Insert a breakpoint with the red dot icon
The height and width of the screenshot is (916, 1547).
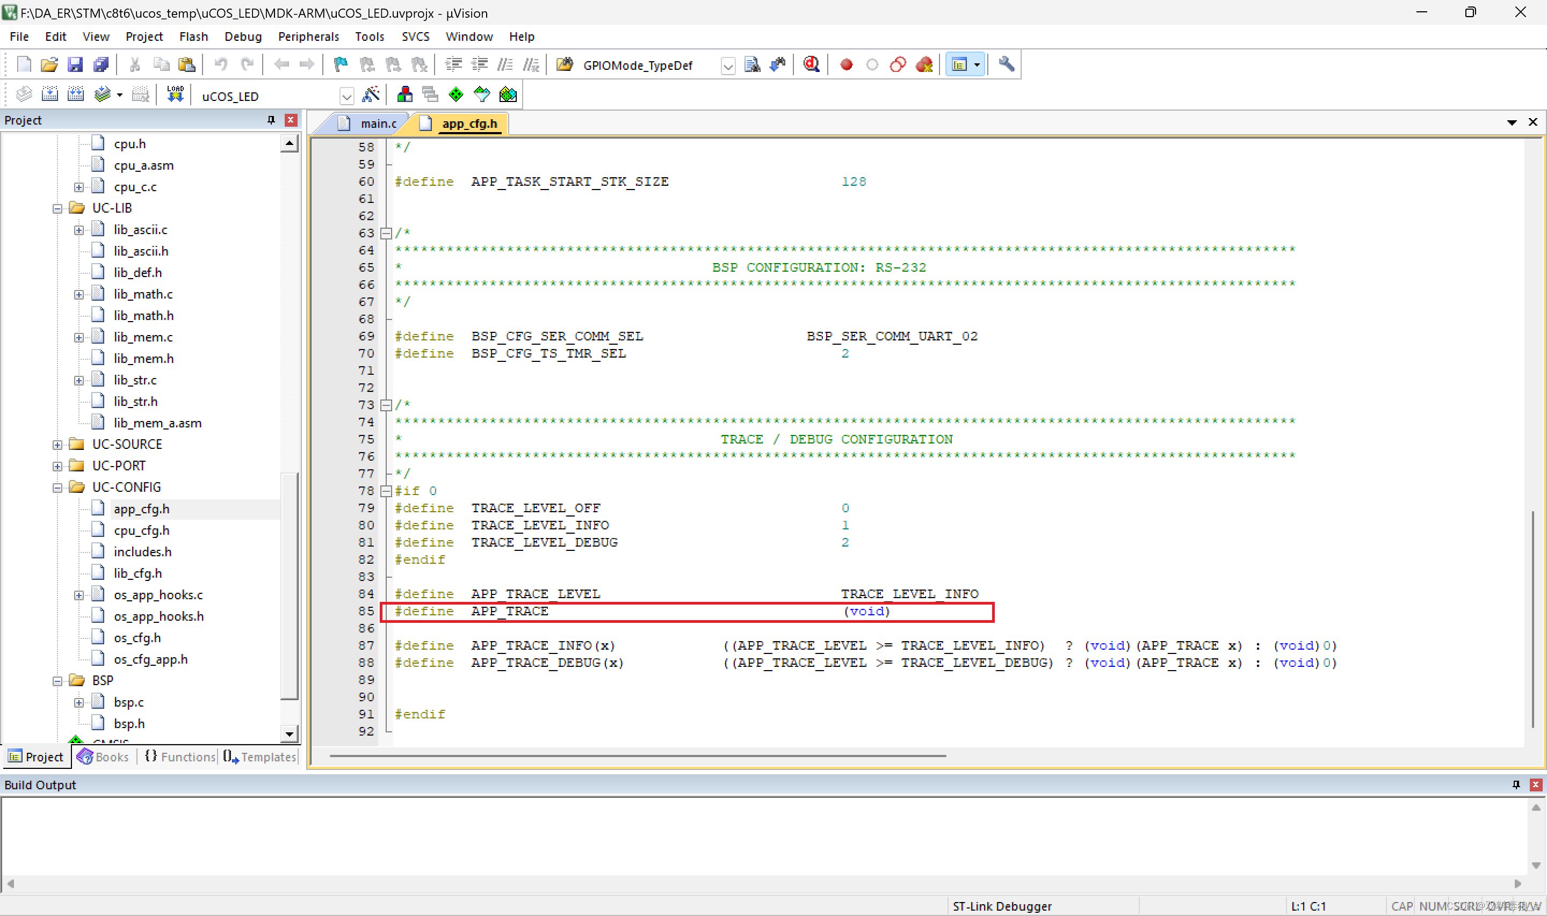tap(847, 64)
